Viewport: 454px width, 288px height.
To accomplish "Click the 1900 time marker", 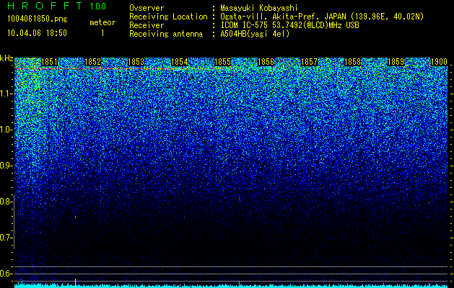I will (440, 62).
